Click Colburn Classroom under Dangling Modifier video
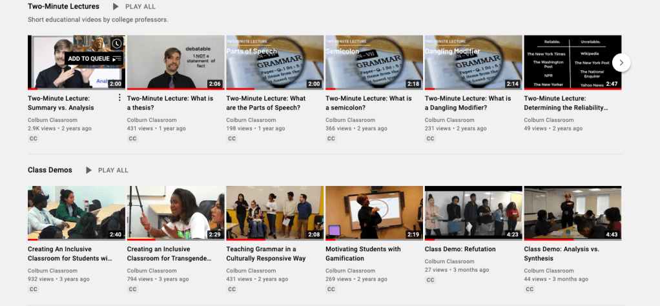 tap(449, 119)
